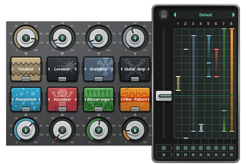
Task: Go to previous preset with left arrow
Action: 175,15
